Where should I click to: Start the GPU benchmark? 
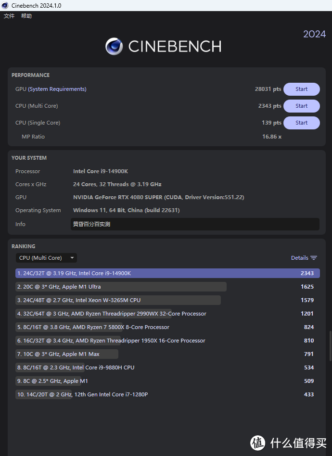pos(302,89)
